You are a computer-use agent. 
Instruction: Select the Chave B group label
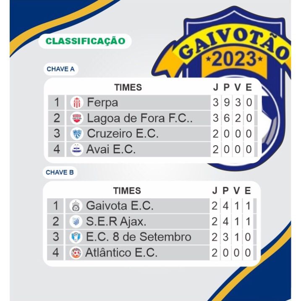coord(60,172)
